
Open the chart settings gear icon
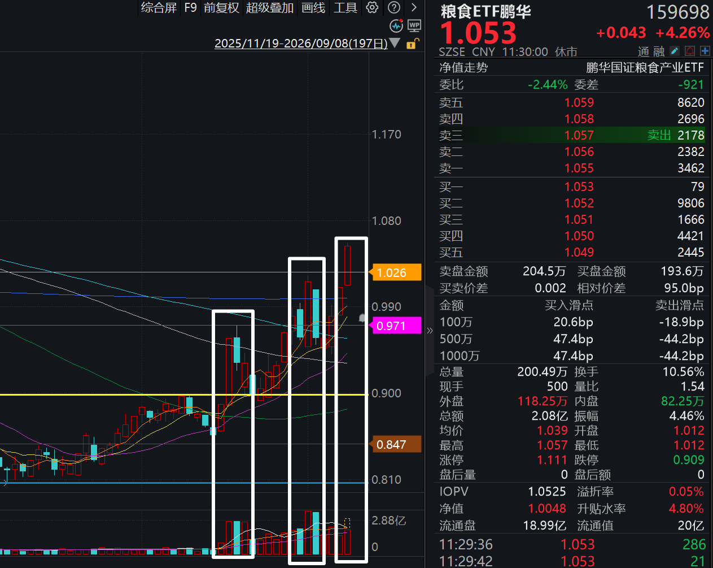point(372,7)
